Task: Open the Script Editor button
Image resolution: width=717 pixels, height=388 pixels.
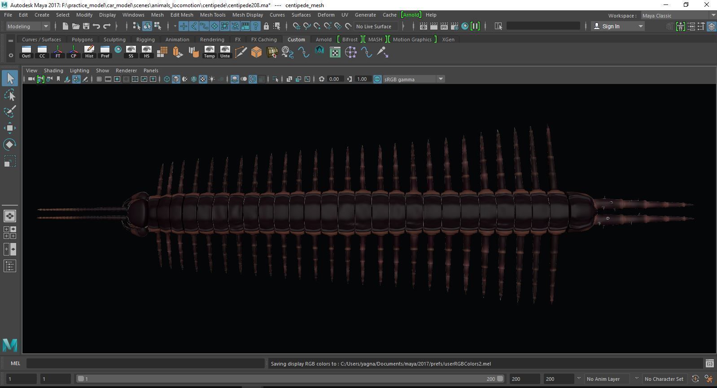Action: click(x=709, y=363)
